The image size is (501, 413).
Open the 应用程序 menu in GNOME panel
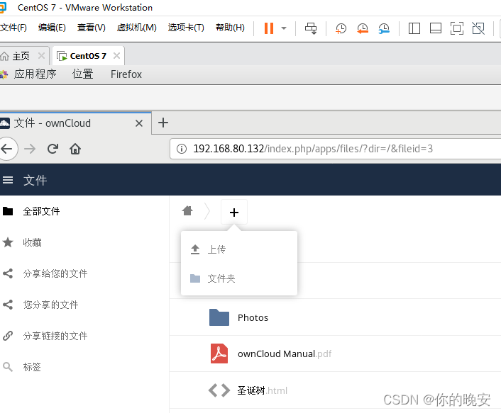click(x=35, y=74)
